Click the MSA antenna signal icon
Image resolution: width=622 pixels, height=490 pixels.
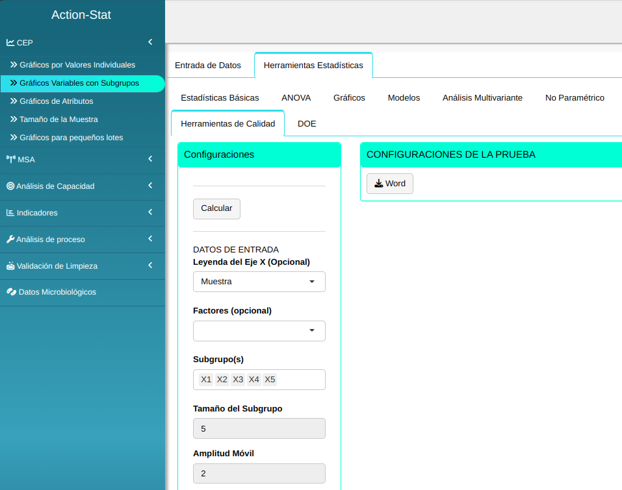[10, 160]
